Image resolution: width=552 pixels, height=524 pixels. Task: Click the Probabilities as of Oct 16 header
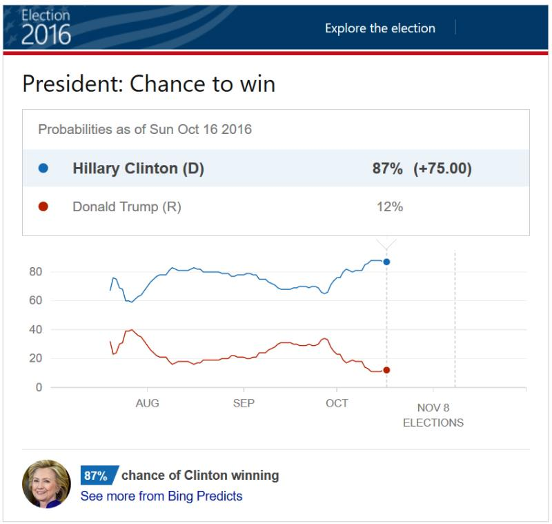tap(145, 129)
